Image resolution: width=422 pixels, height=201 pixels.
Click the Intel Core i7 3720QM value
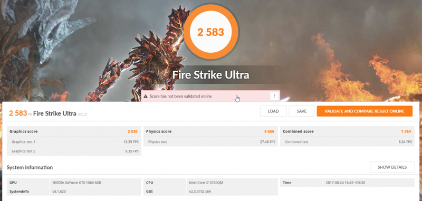tap(206, 183)
